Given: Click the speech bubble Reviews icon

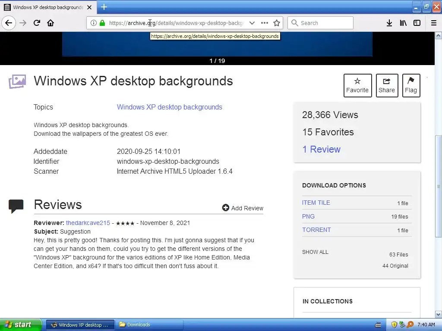Looking at the screenshot, I should tap(16, 206).
